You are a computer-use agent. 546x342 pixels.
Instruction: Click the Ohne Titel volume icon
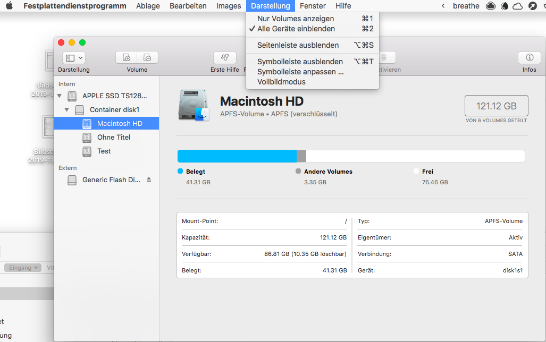point(87,138)
